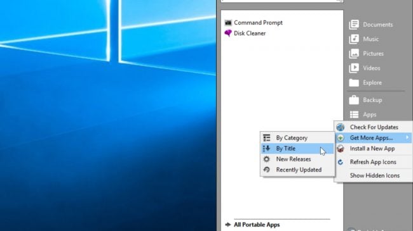Click the Videos play icon
This screenshot has width=413, height=231.
[x=354, y=68]
